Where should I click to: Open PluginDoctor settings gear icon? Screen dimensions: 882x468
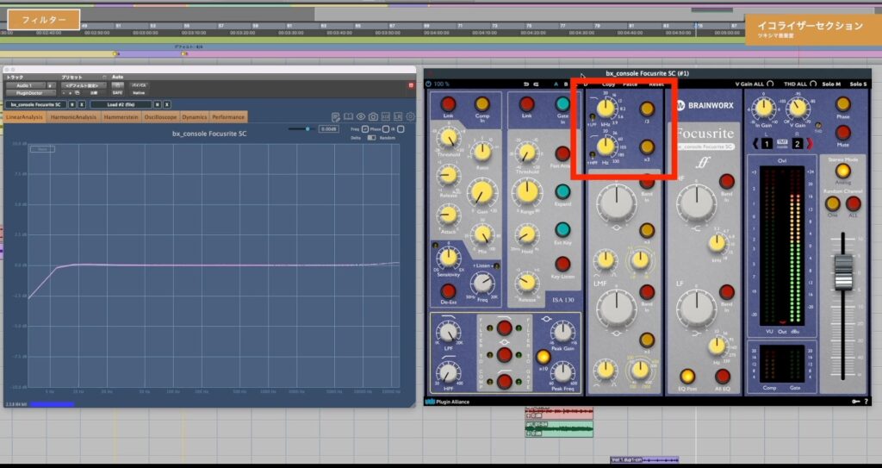411,116
